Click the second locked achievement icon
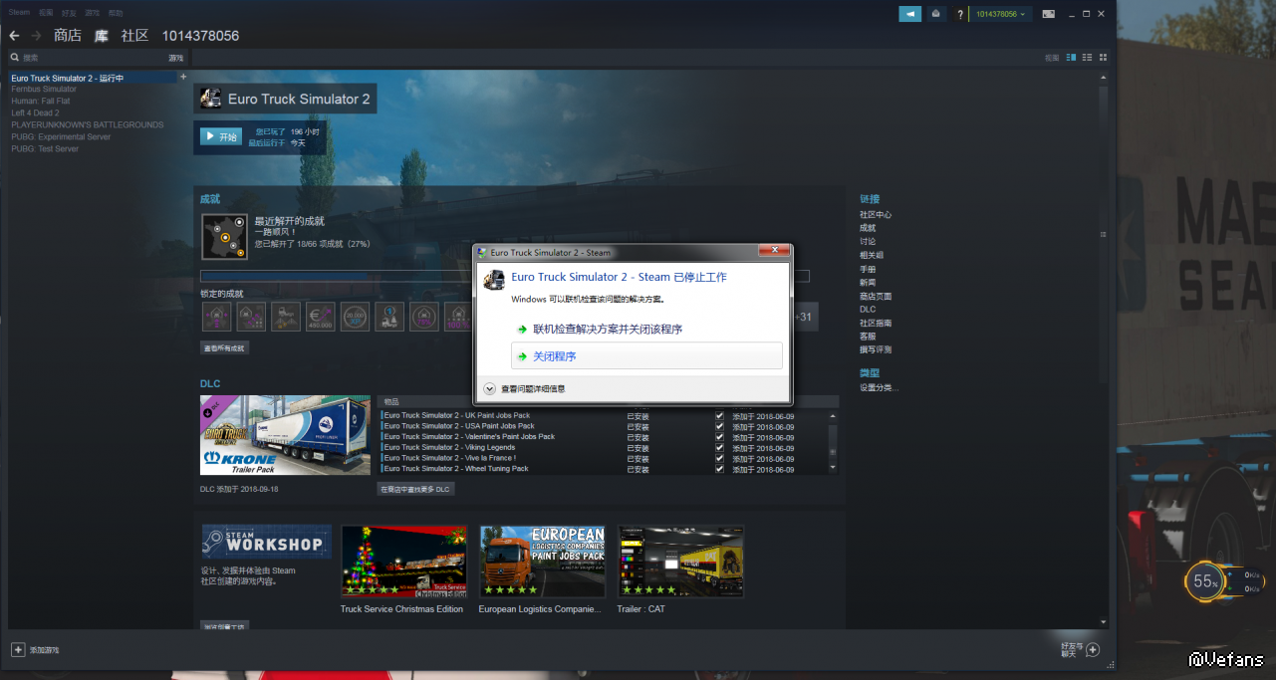1276x680 pixels. [251, 317]
